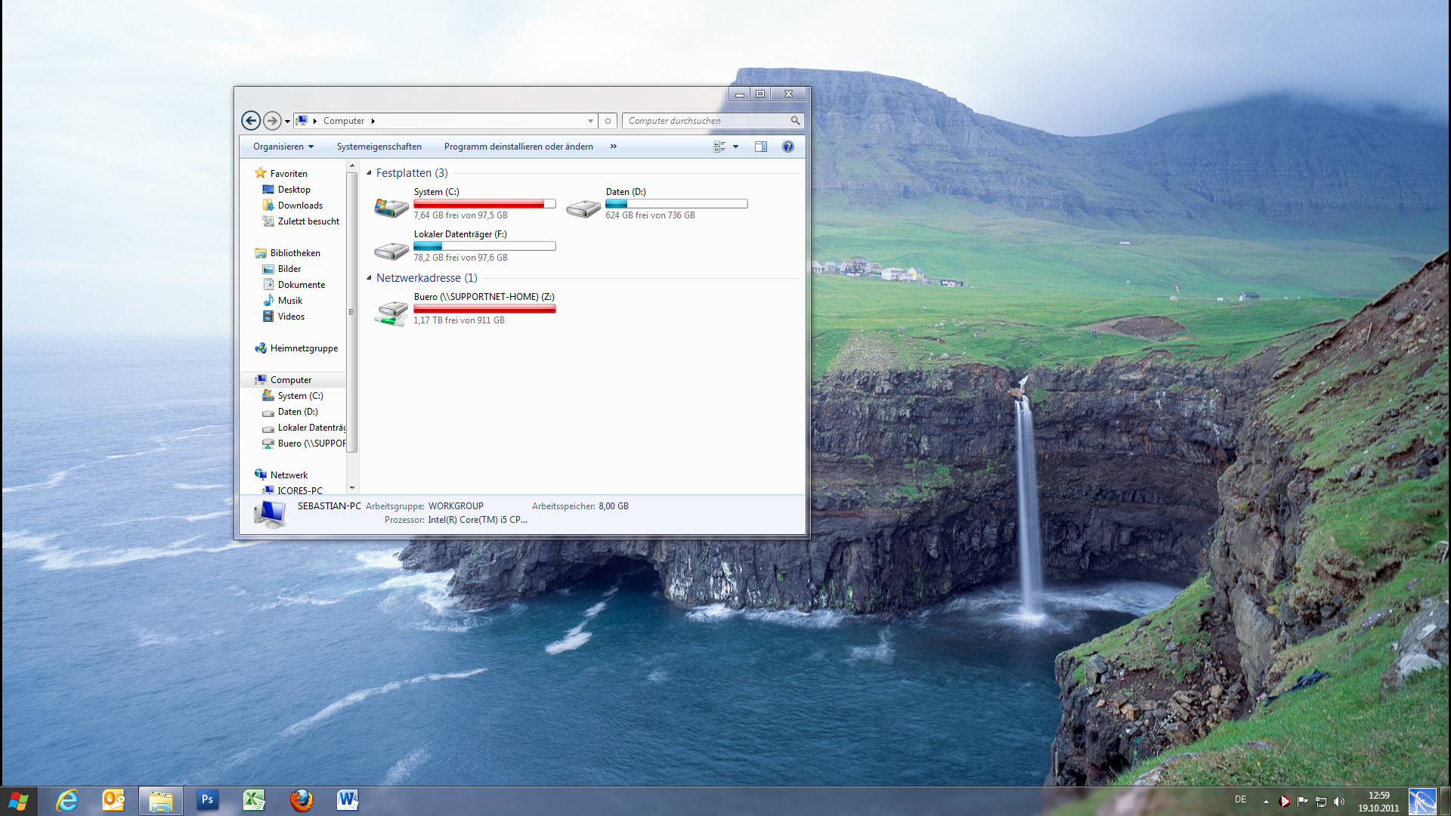Collapse the Netzwerkadresse (1) group
This screenshot has width=1451, height=816.
coord(369,278)
